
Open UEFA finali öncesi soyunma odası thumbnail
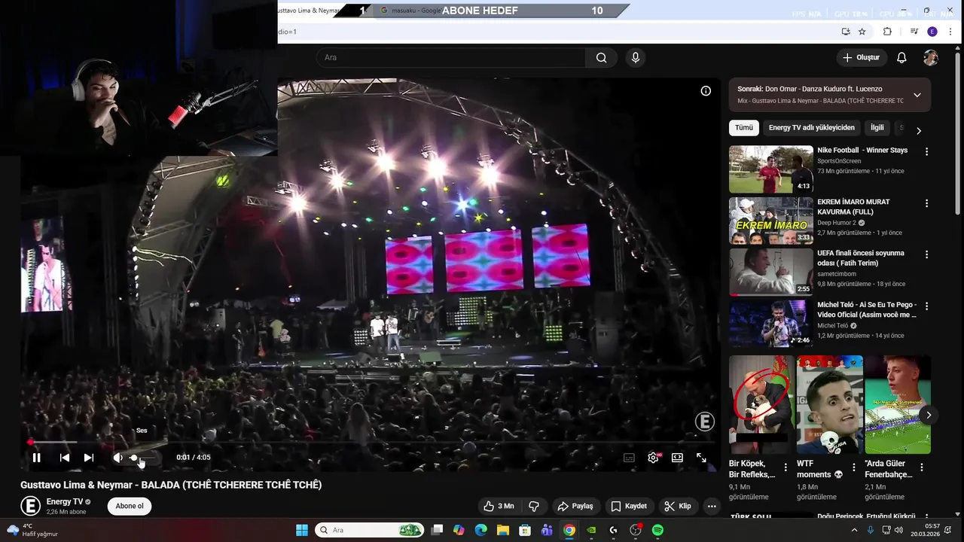(771, 272)
